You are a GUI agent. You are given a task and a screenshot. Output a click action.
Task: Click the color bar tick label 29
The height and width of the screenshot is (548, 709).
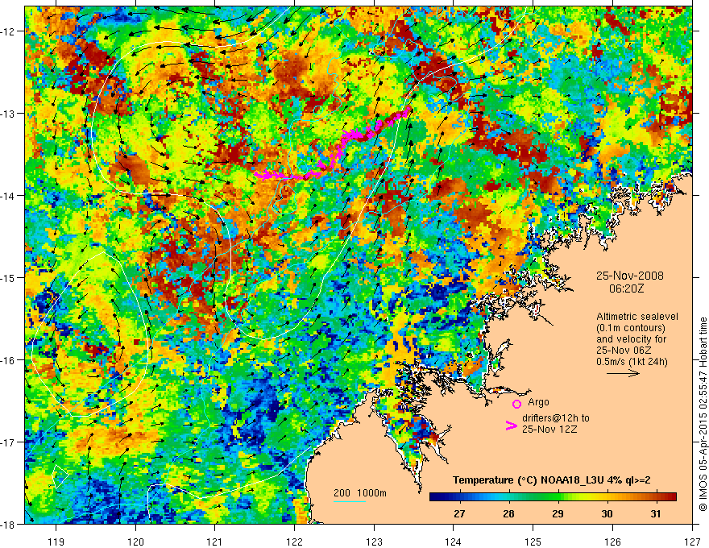[558, 513]
